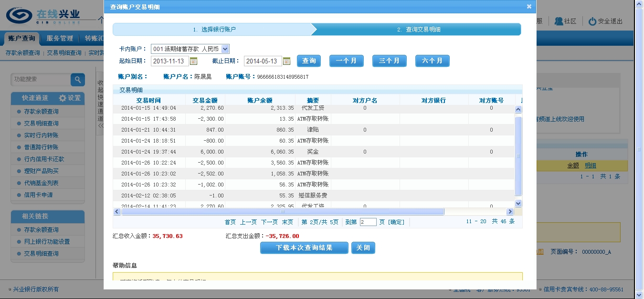The width and height of the screenshot is (644, 299).
Task: Click the query button
Action: click(x=309, y=61)
